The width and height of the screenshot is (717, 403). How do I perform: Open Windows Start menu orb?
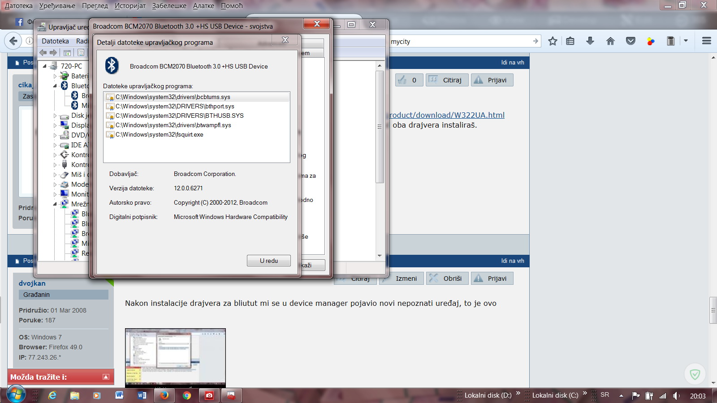click(15, 395)
